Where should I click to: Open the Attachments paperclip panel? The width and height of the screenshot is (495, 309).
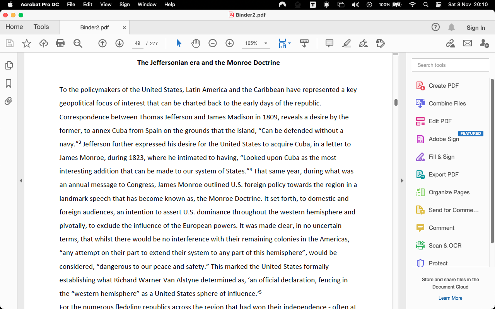tap(9, 101)
